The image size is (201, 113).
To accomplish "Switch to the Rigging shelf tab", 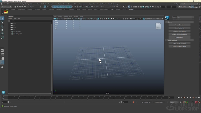I will point(44,9).
